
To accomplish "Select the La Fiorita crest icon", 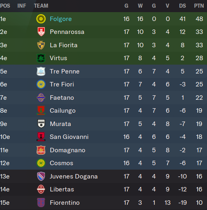I will point(41,45).
